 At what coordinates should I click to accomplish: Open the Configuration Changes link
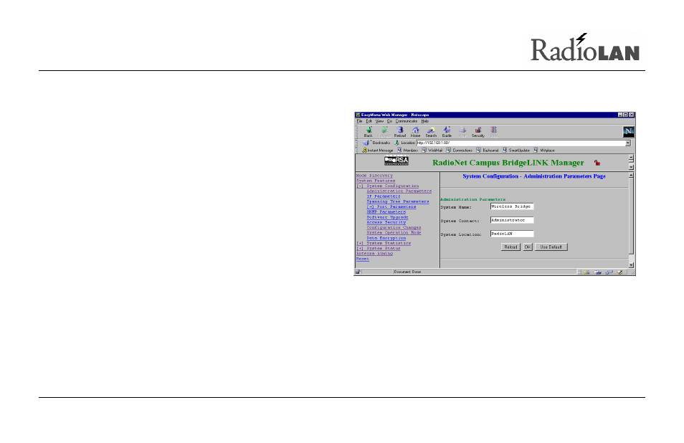coord(394,228)
